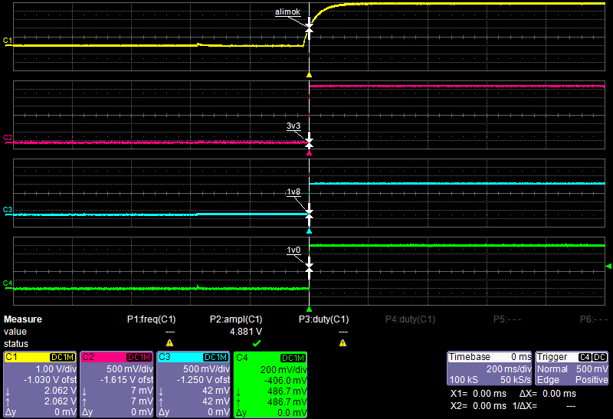Open the C3 channel descriptor box
613x419 pixels.
194,385
